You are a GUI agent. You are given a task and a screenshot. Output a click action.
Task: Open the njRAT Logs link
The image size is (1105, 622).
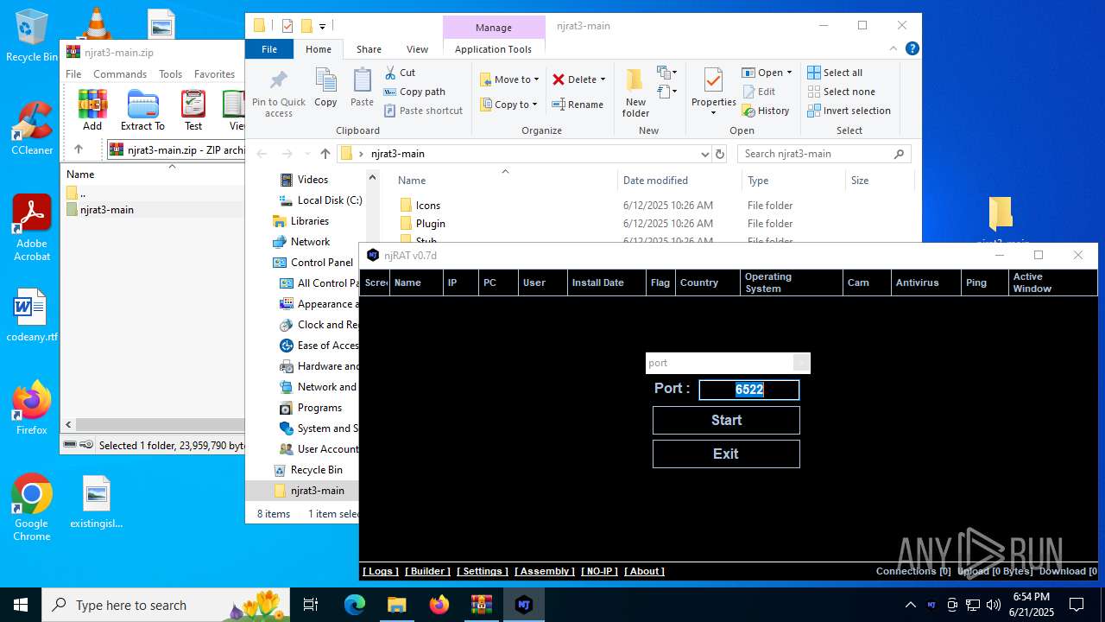(380, 571)
